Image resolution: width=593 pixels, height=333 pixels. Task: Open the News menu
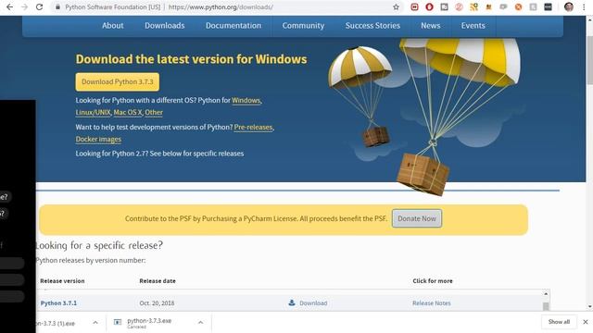[430, 25]
